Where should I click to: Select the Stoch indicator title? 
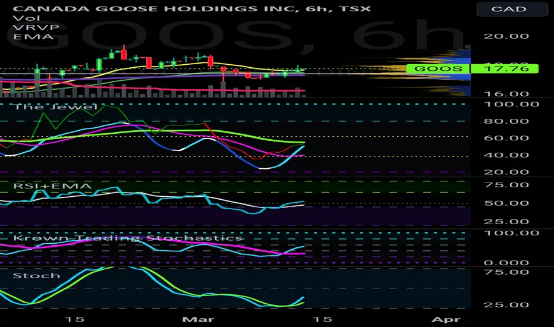[36, 275]
